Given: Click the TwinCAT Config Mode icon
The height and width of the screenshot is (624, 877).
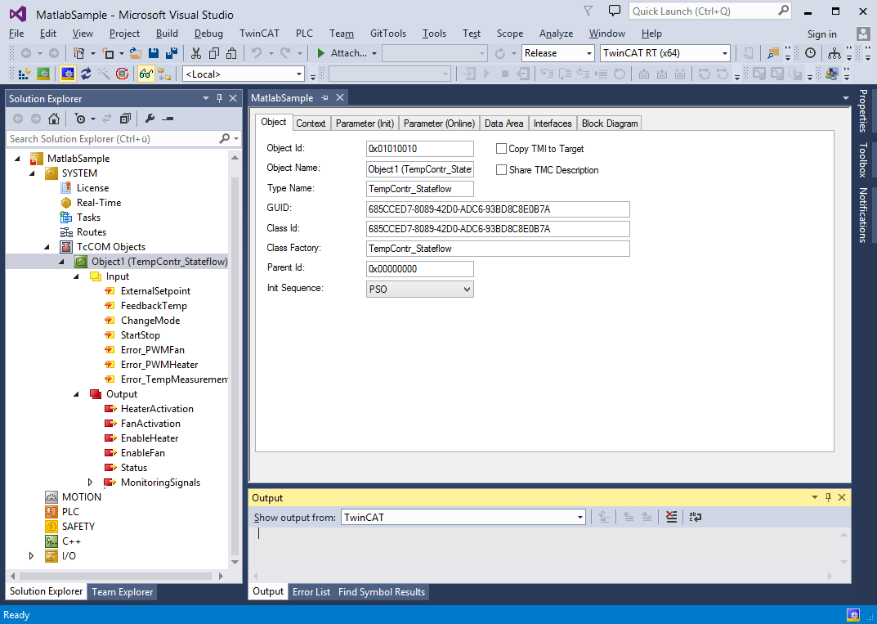Looking at the screenshot, I should tap(68, 74).
